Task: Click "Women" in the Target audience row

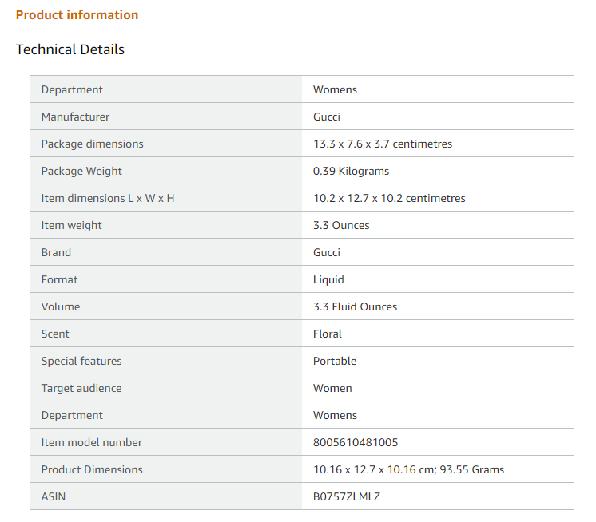Action: (332, 389)
